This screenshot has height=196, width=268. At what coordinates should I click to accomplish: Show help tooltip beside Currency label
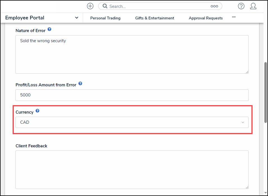37,111
